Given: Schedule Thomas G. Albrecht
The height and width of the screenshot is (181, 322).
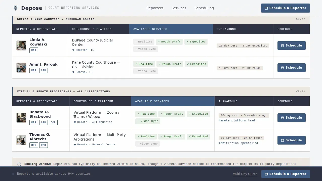Looking at the screenshot, I should tap(292, 140).
